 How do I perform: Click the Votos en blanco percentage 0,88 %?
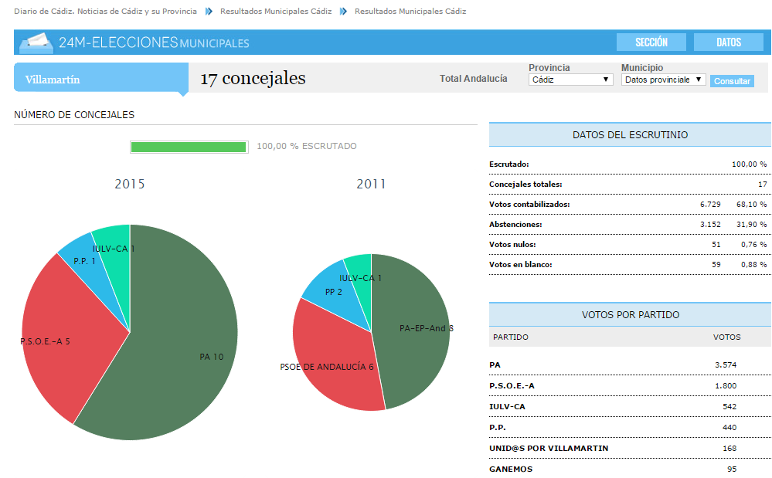(x=753, y=265)
